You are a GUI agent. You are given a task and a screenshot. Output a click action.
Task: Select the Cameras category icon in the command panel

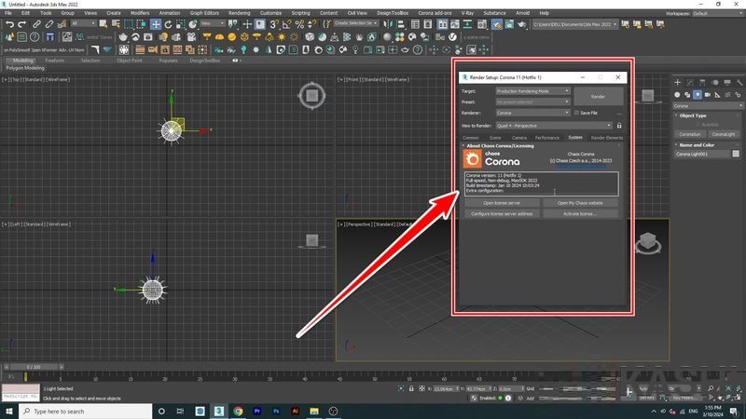click(x=708, y=95)
